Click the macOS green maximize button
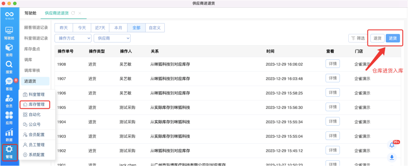The width and height of the screenshot is (411, 166). pyautogui.click(x=15, y=3)
